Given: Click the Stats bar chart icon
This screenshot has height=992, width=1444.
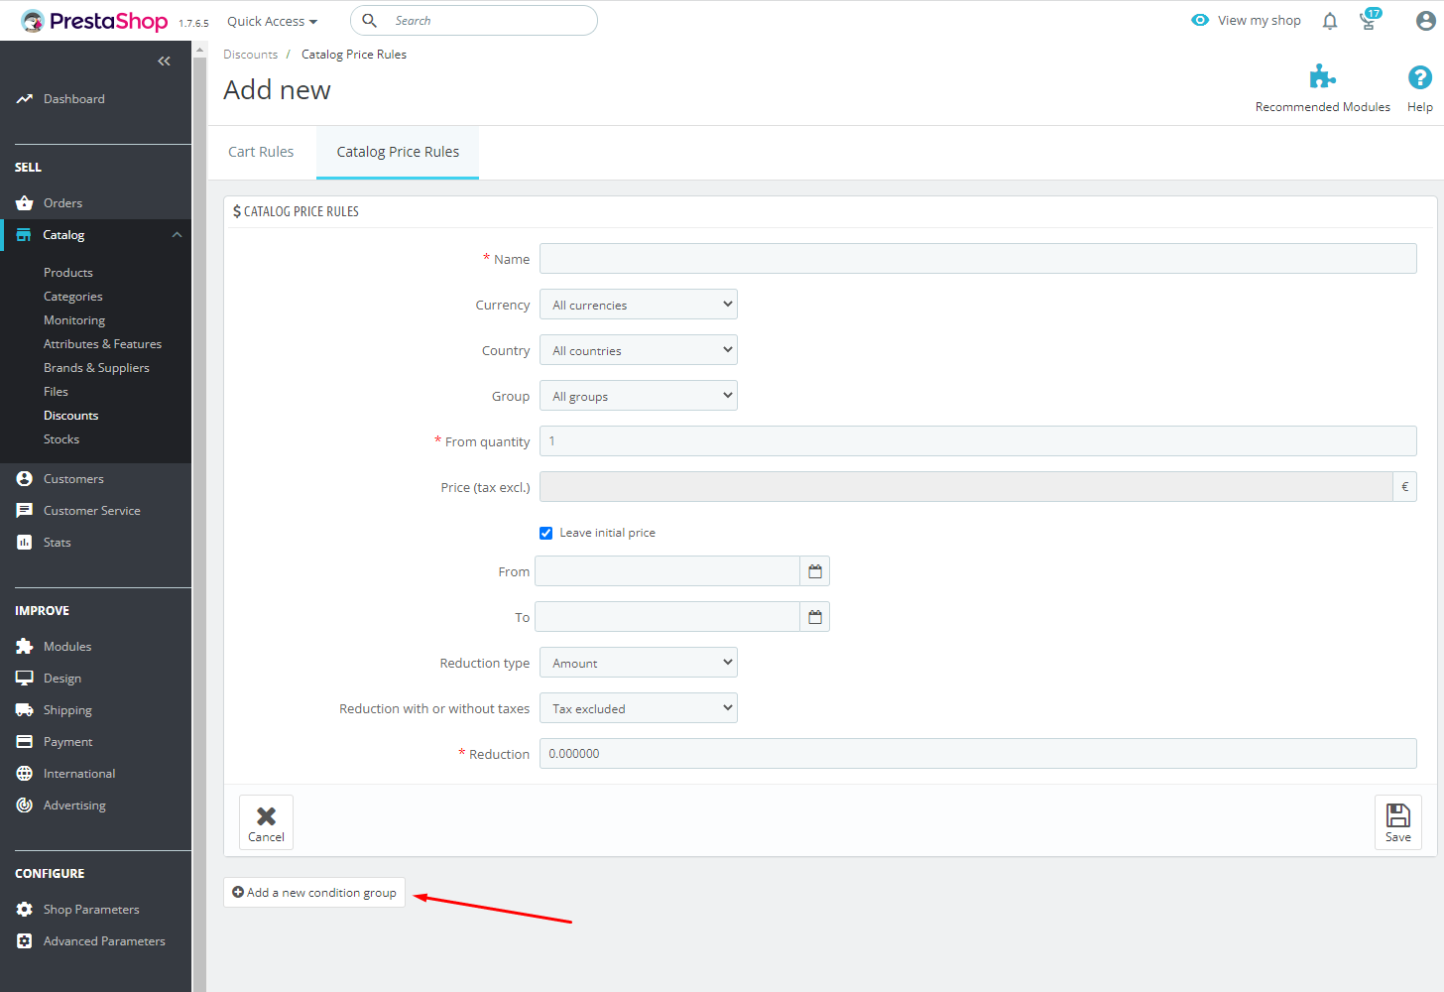Looking at the screenshot, I should tap(25, 543).
